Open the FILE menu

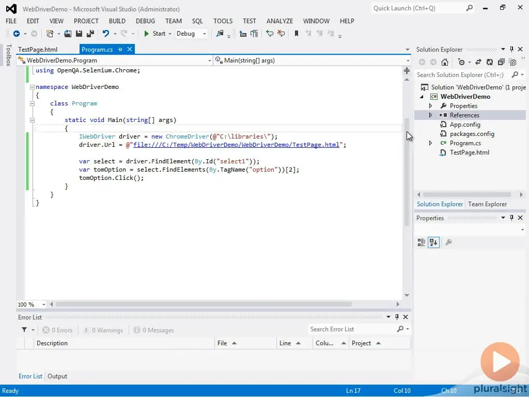pyautogui.click(x=11, y=21)
